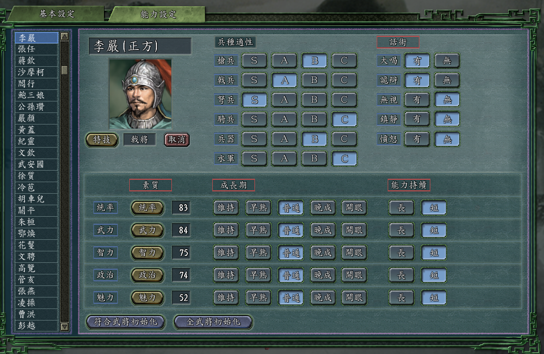Set 統率 growth to 早熟
Screen dimensions: 544x354
(258, 208)
